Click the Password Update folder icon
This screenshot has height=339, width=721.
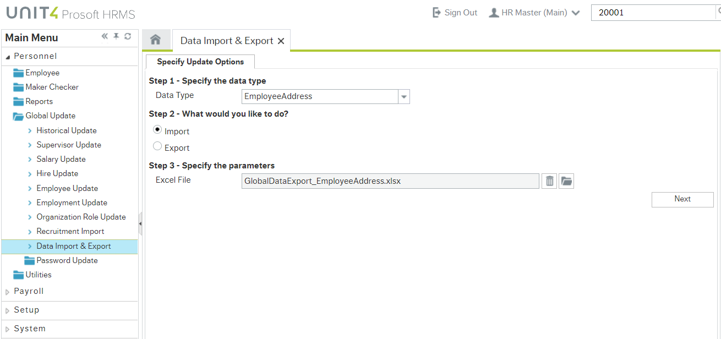point(30,260)
